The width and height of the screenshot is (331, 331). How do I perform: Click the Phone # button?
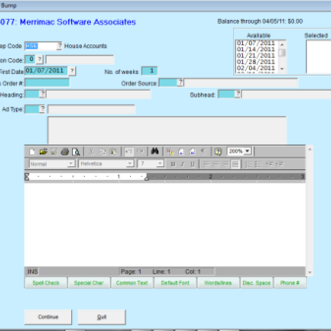coord(290,283)
